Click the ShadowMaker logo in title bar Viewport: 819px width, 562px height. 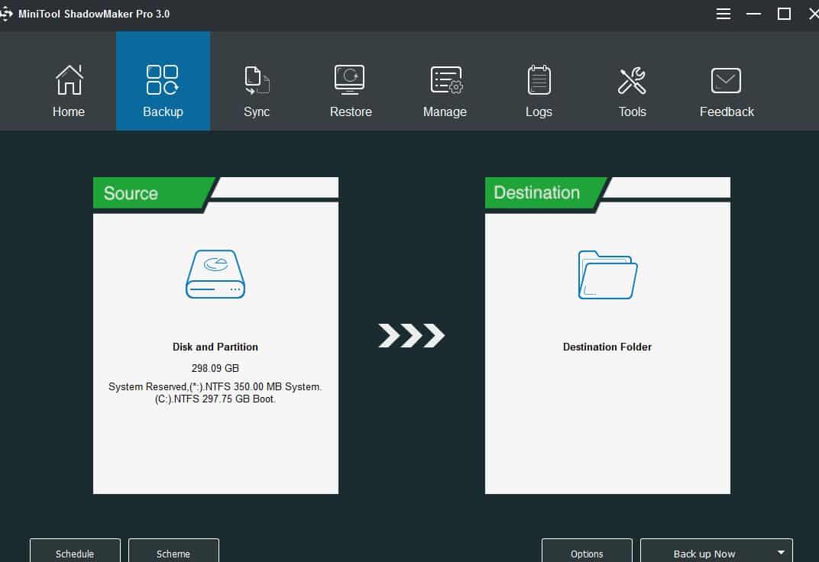pos(8,13)
